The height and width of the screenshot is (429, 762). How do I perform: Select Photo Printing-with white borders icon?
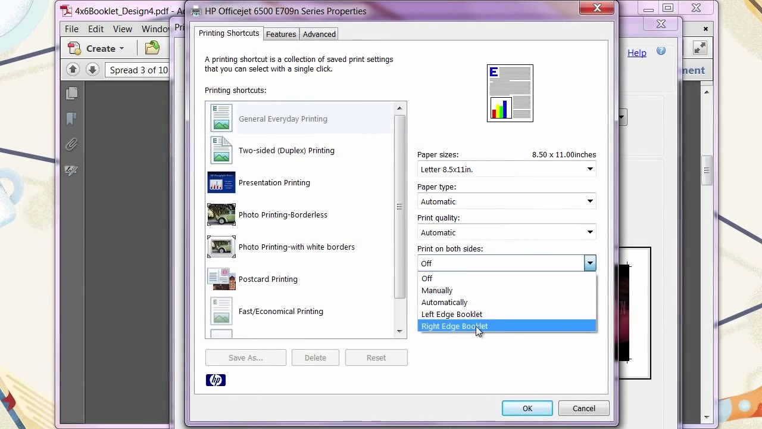[221, 247]
